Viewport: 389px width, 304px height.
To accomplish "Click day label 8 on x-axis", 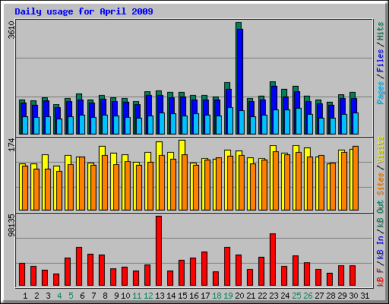I will (105, 296).
